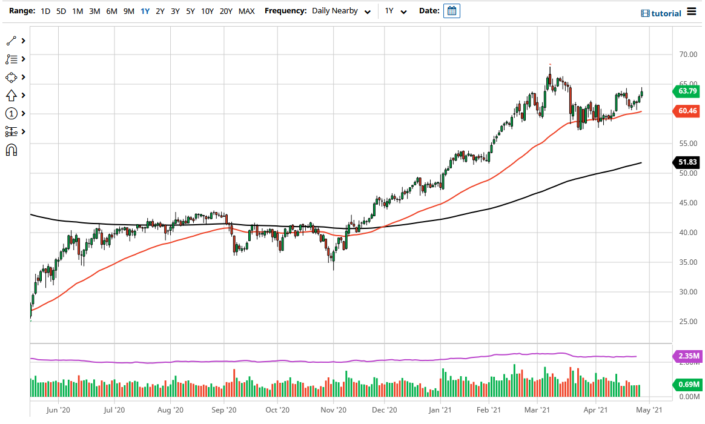Select the arrow annotation tool
705x424 pixels.
[12, 95]
